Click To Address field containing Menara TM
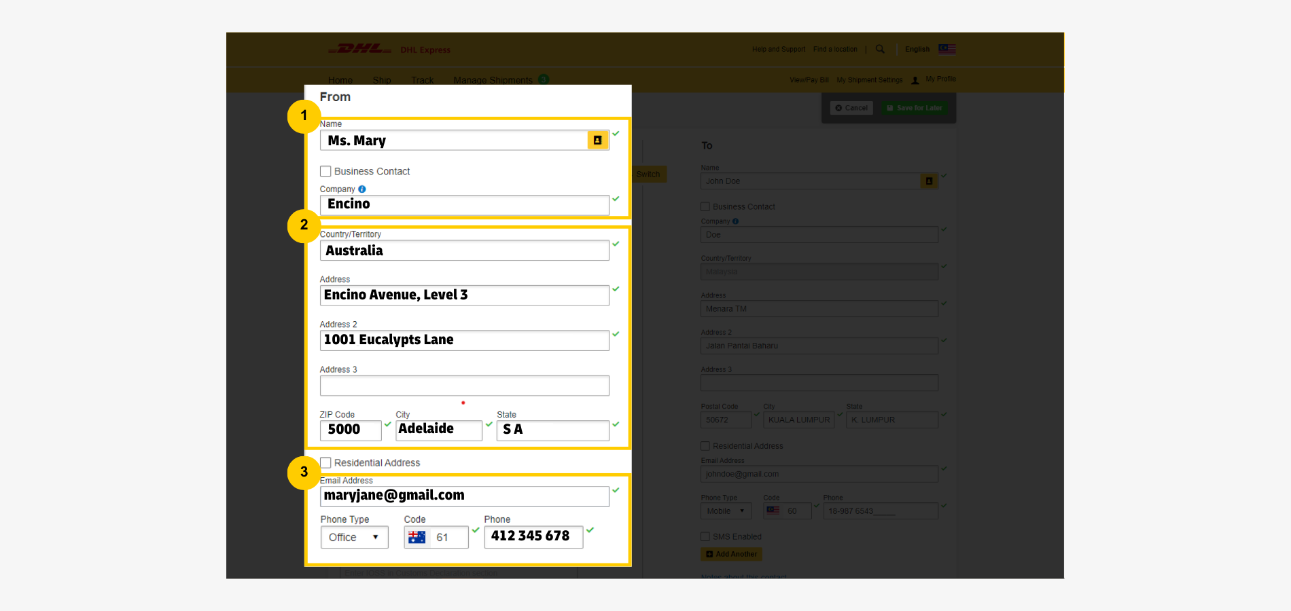The image size is (1291, 611). [x=819, y=309]
